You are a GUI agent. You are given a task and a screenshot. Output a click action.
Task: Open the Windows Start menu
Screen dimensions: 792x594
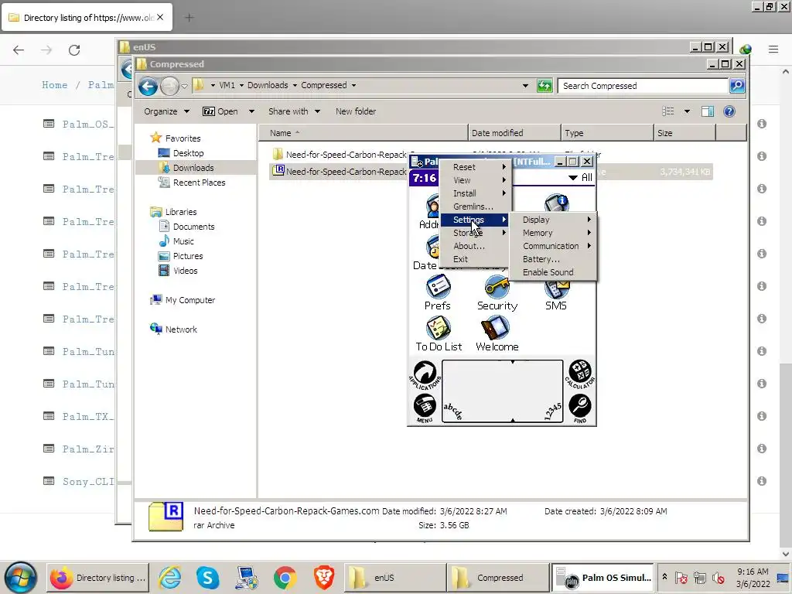21,577
